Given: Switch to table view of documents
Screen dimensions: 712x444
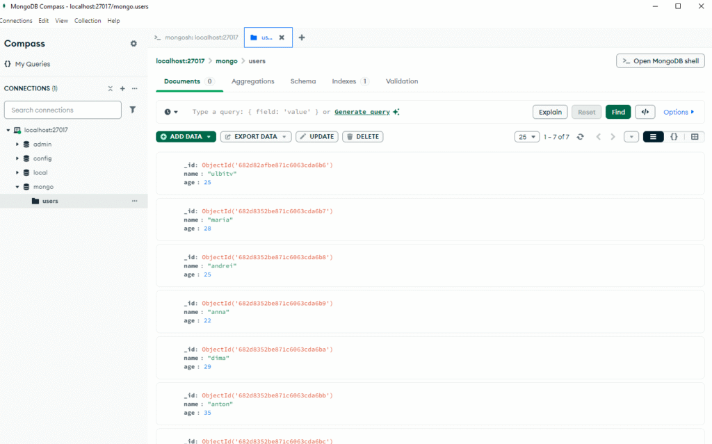Looking at the screenshot, I should (695, 137).
